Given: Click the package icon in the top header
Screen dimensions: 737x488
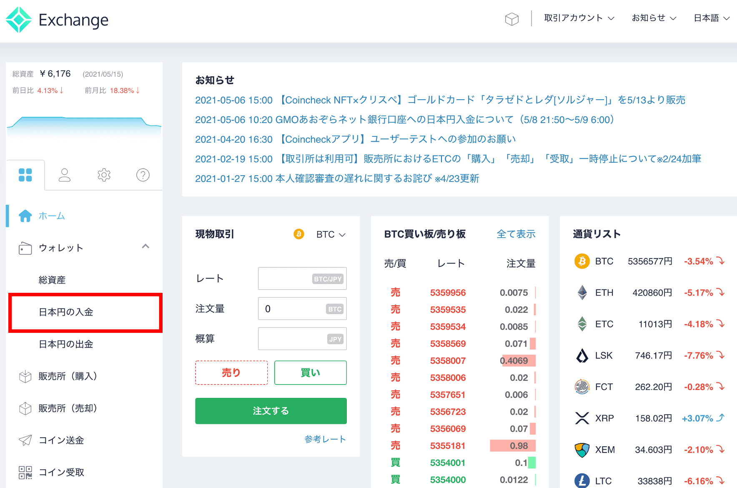Looking at the screenshot, I should pyautogui.click(x=512, y=18).
